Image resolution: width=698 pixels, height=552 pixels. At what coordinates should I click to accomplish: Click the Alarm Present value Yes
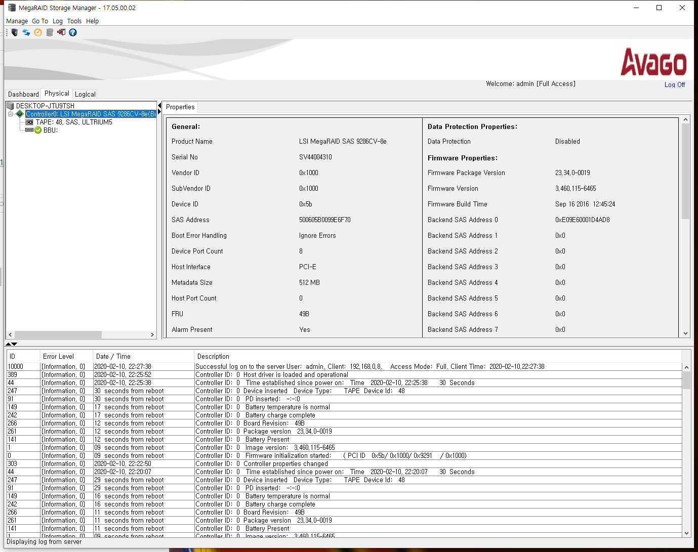(305, 329)
